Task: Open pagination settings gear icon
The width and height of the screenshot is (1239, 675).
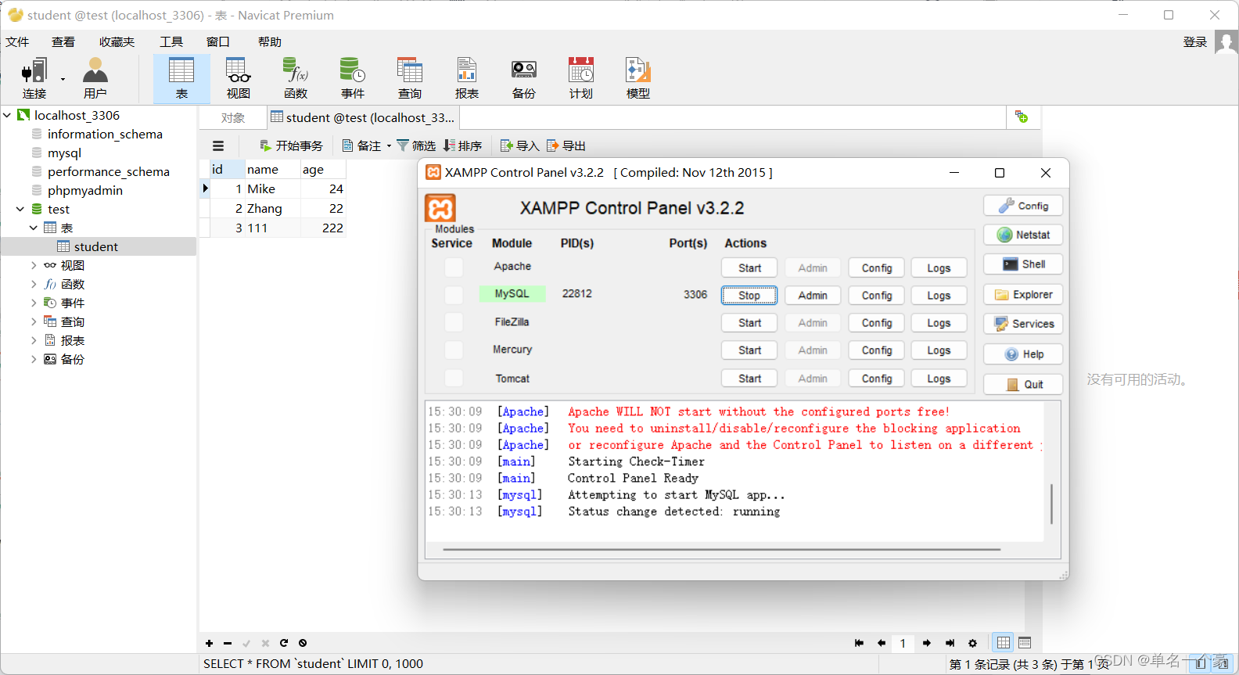Action: [x=972, y=643]
